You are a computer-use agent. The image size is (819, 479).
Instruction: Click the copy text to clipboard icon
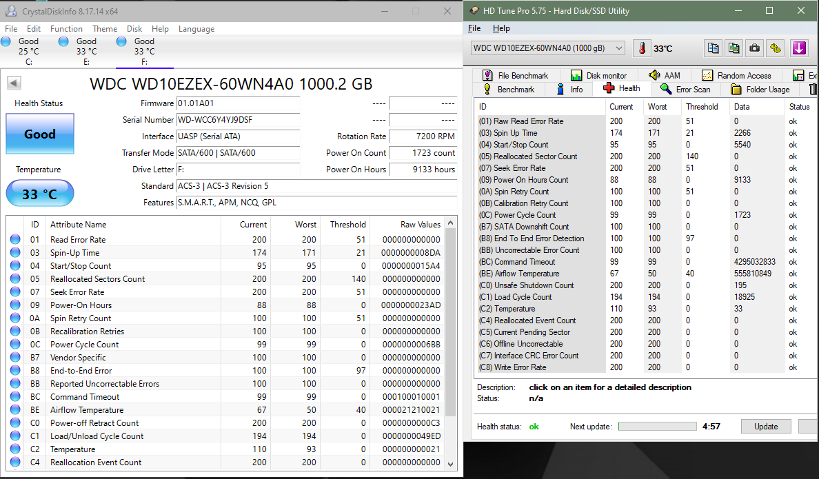713,48
